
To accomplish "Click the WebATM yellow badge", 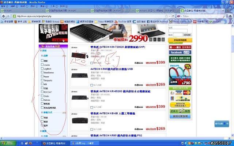I will click(180, 105).
